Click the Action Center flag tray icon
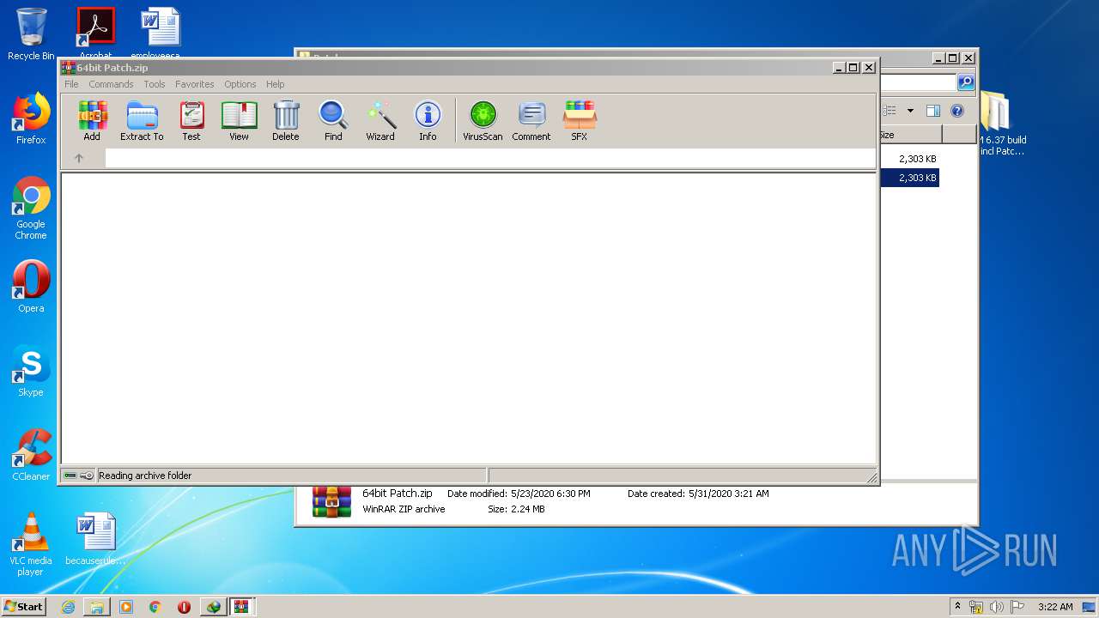This screenshot has width=1099, height=618. [x=1017, y=607]
